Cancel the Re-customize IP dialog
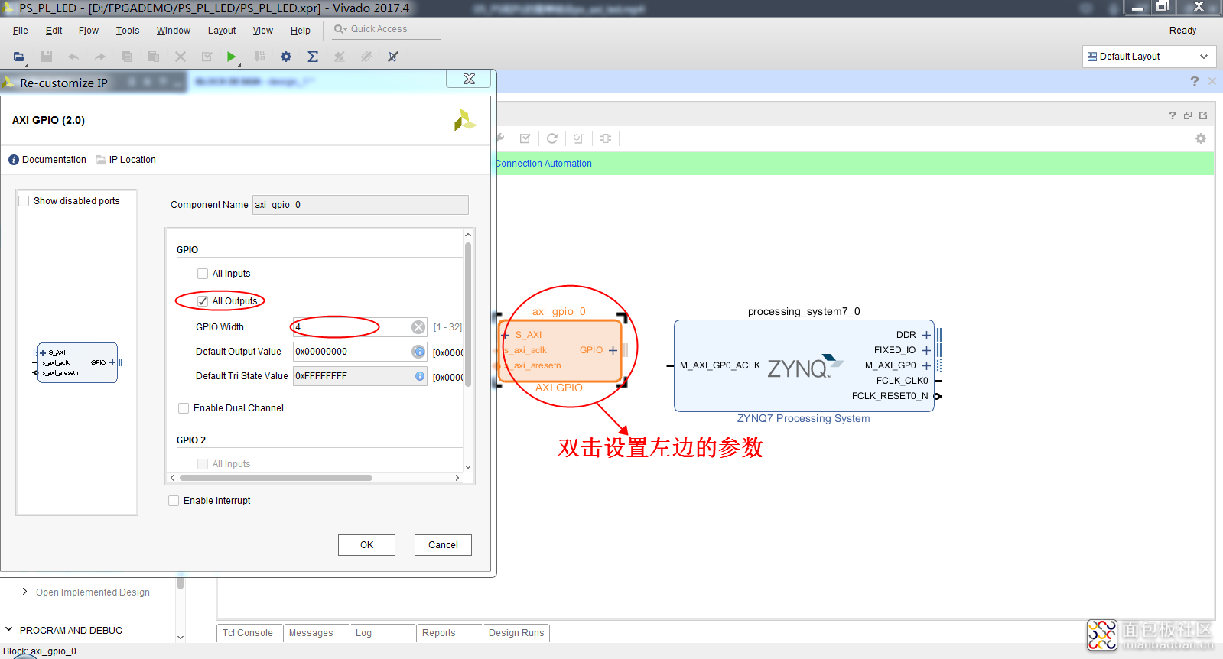 click(444, 545)
